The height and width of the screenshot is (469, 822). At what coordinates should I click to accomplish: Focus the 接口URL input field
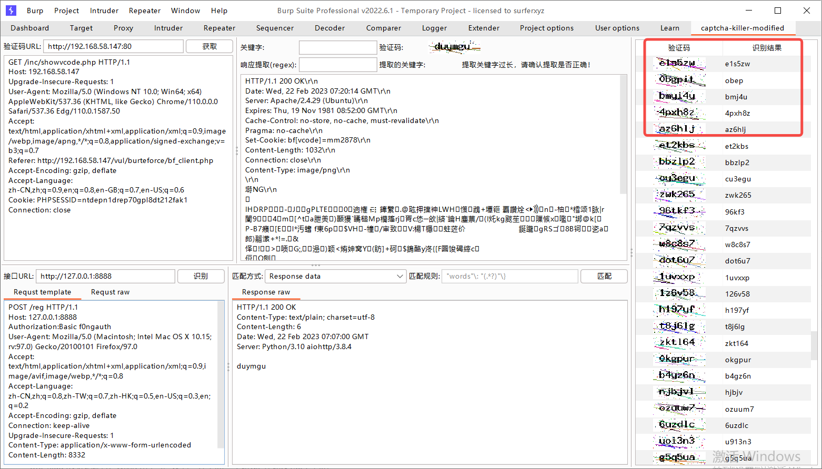(105, 276)
